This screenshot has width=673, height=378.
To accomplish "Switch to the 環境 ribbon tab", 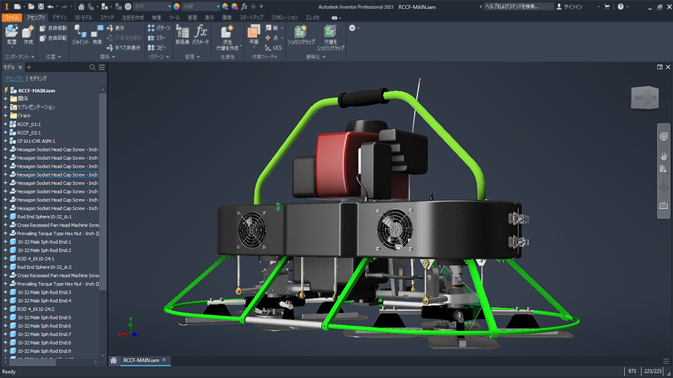I will [227, 17].
